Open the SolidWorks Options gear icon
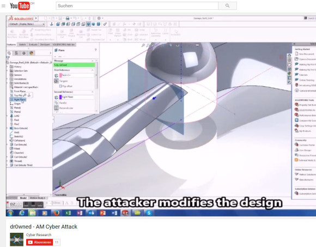Viewport: 316px width, 247px height. [x=99, y=19]
